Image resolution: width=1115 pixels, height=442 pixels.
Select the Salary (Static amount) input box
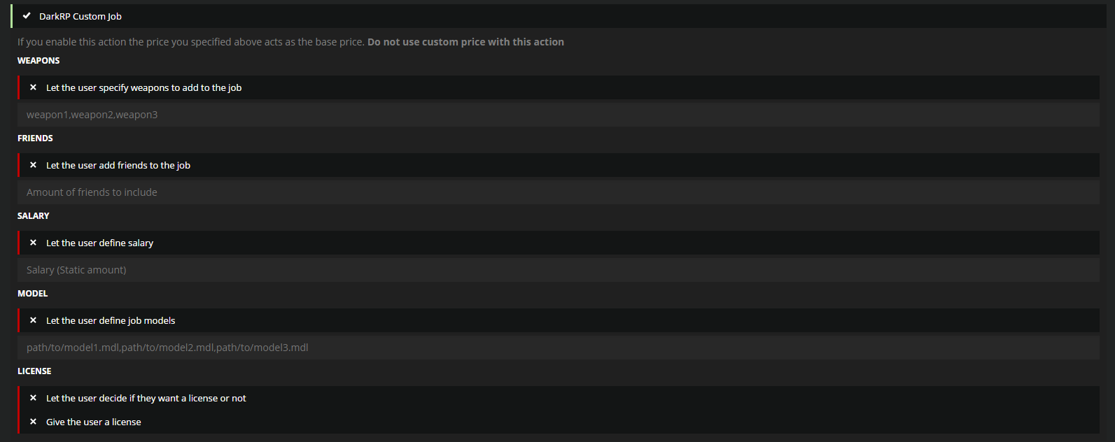click(x=558, y=270)
